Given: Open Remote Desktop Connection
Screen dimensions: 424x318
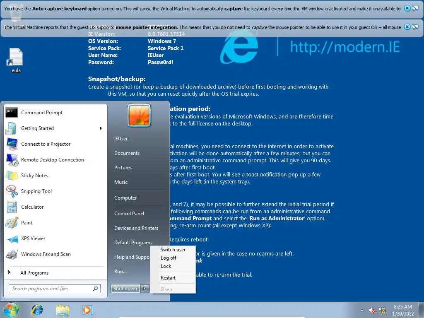Looking at the screenshot, I should (55, 159).
